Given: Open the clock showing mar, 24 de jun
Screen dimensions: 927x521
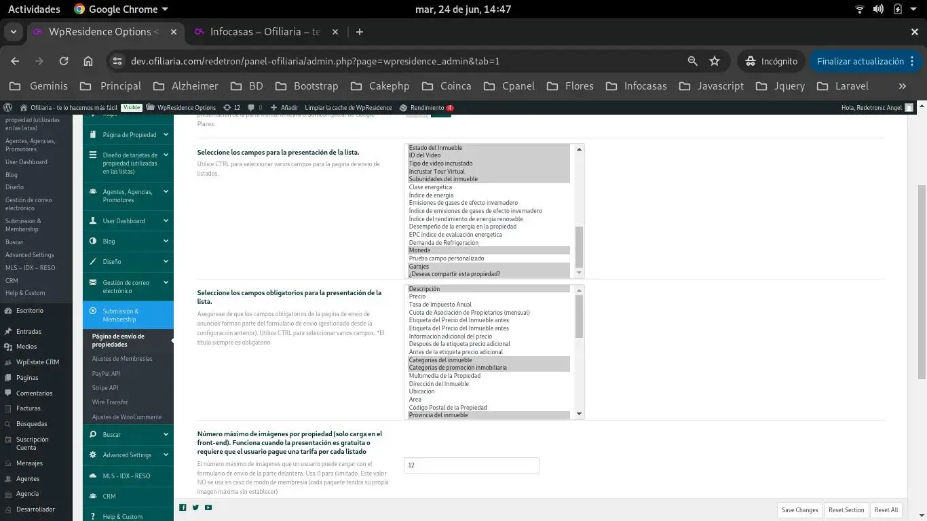Looking at the screenshot, I should [x=463, y=9].
